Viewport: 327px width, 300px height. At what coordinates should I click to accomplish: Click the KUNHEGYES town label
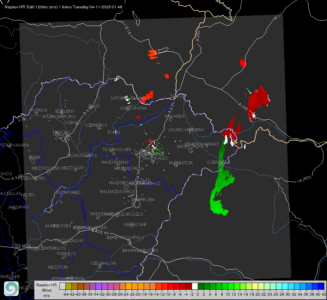click(58, 226)
